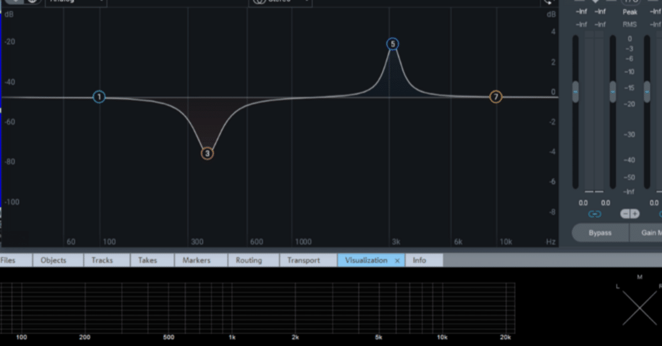Switch to the Markers tab
662x346 pixels.
(x=196, y=260)
